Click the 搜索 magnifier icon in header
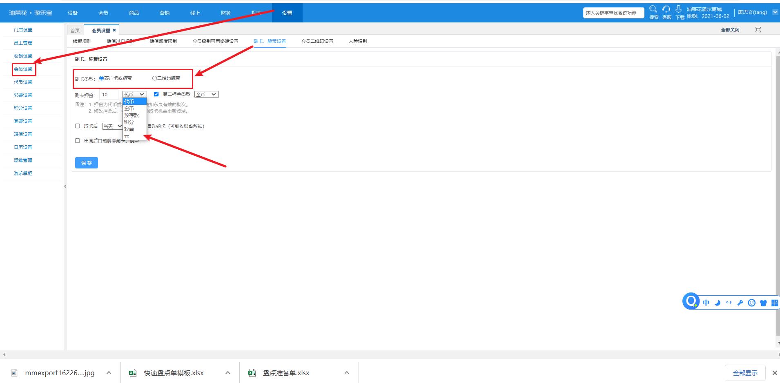This screenshot has width=780, height=383. (653, 9)
